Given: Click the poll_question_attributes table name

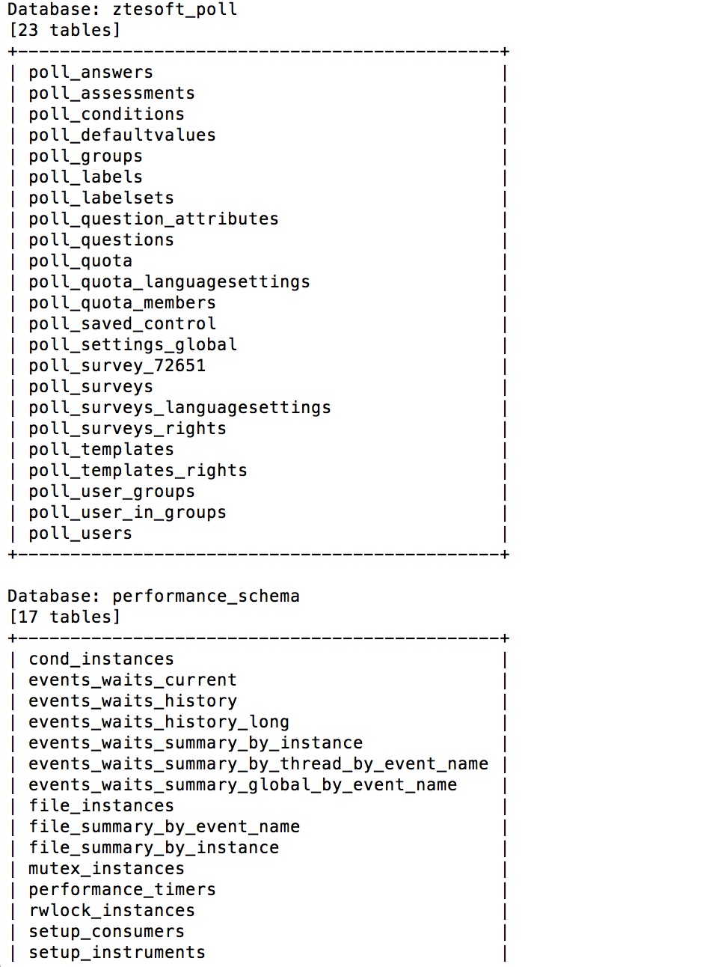Looking at the screenshot, I should [x=153, y=219].
